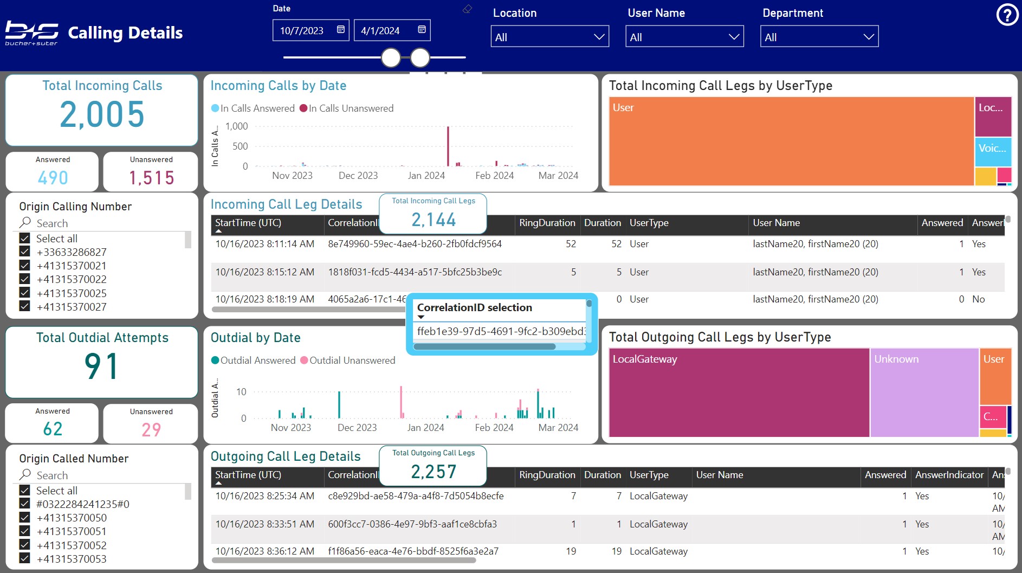Click the left handle of the date range slider

coord(391,57)
